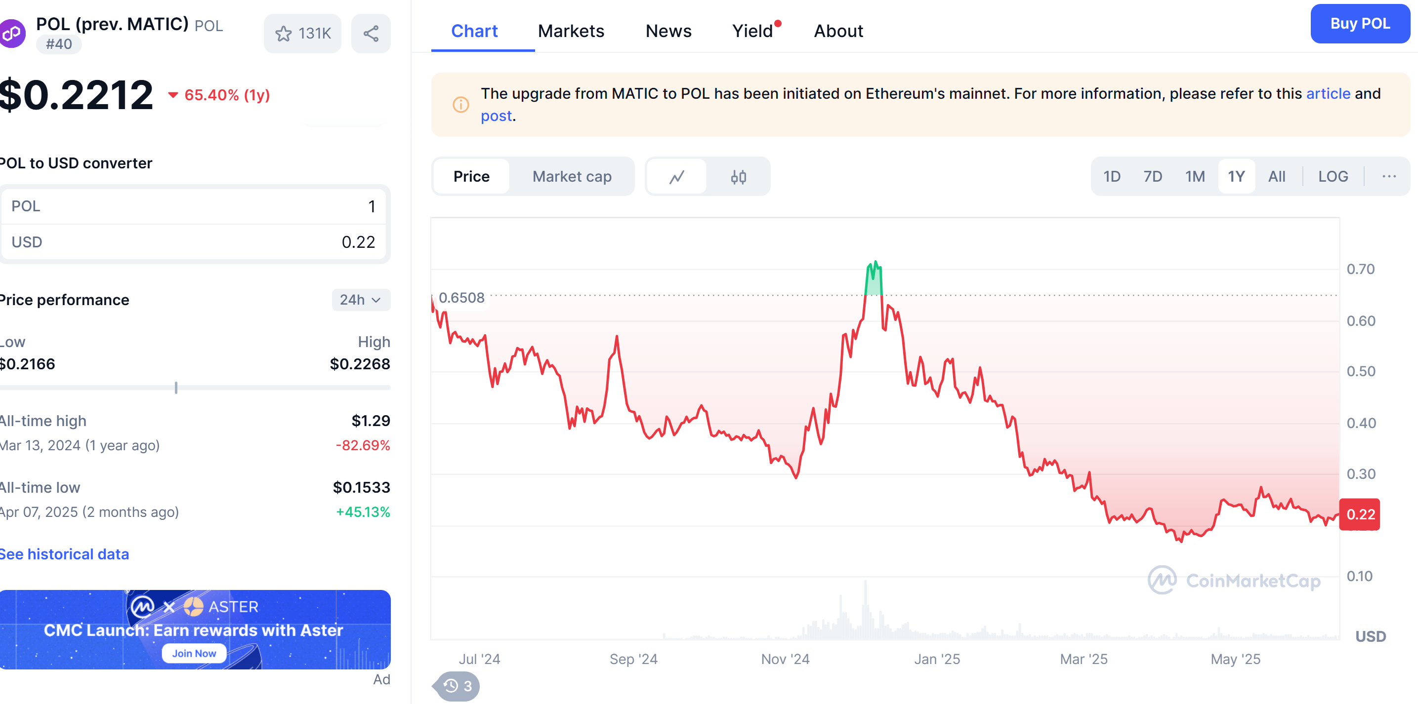This screenshot has width=1418, height=704.
Task: Click the star watchlist icon
Action: coord(284,34)
